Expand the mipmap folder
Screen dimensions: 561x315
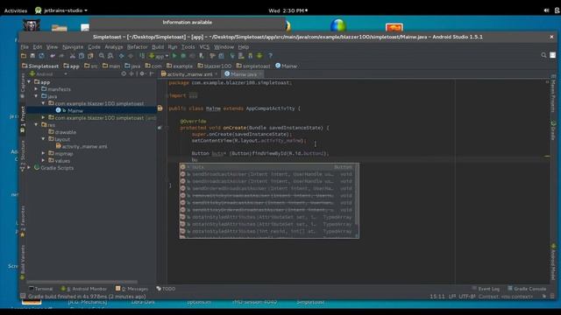tap(43, 153)
